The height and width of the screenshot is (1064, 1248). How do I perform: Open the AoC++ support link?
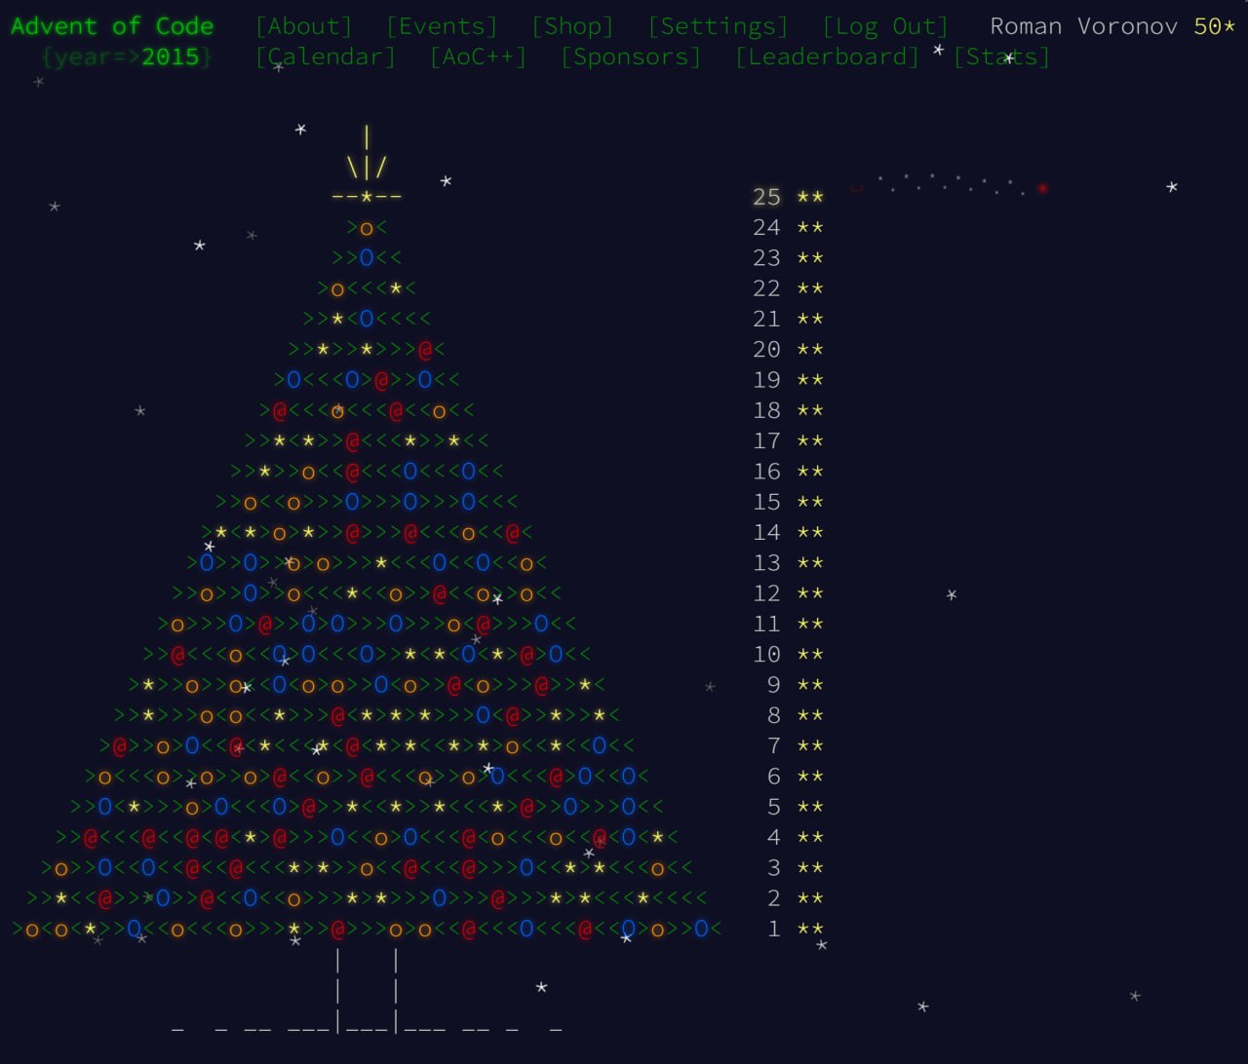coord(478,57)
